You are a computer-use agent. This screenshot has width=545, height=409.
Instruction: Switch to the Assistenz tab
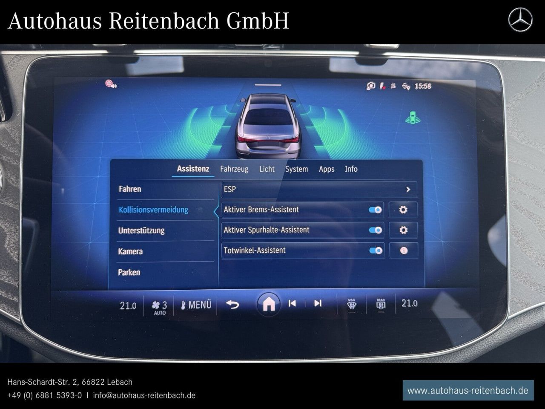click(193, 169)
